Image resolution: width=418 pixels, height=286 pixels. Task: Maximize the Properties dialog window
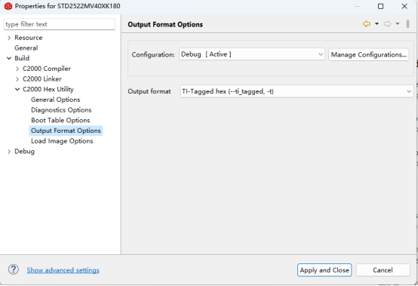tap(381, 6)
